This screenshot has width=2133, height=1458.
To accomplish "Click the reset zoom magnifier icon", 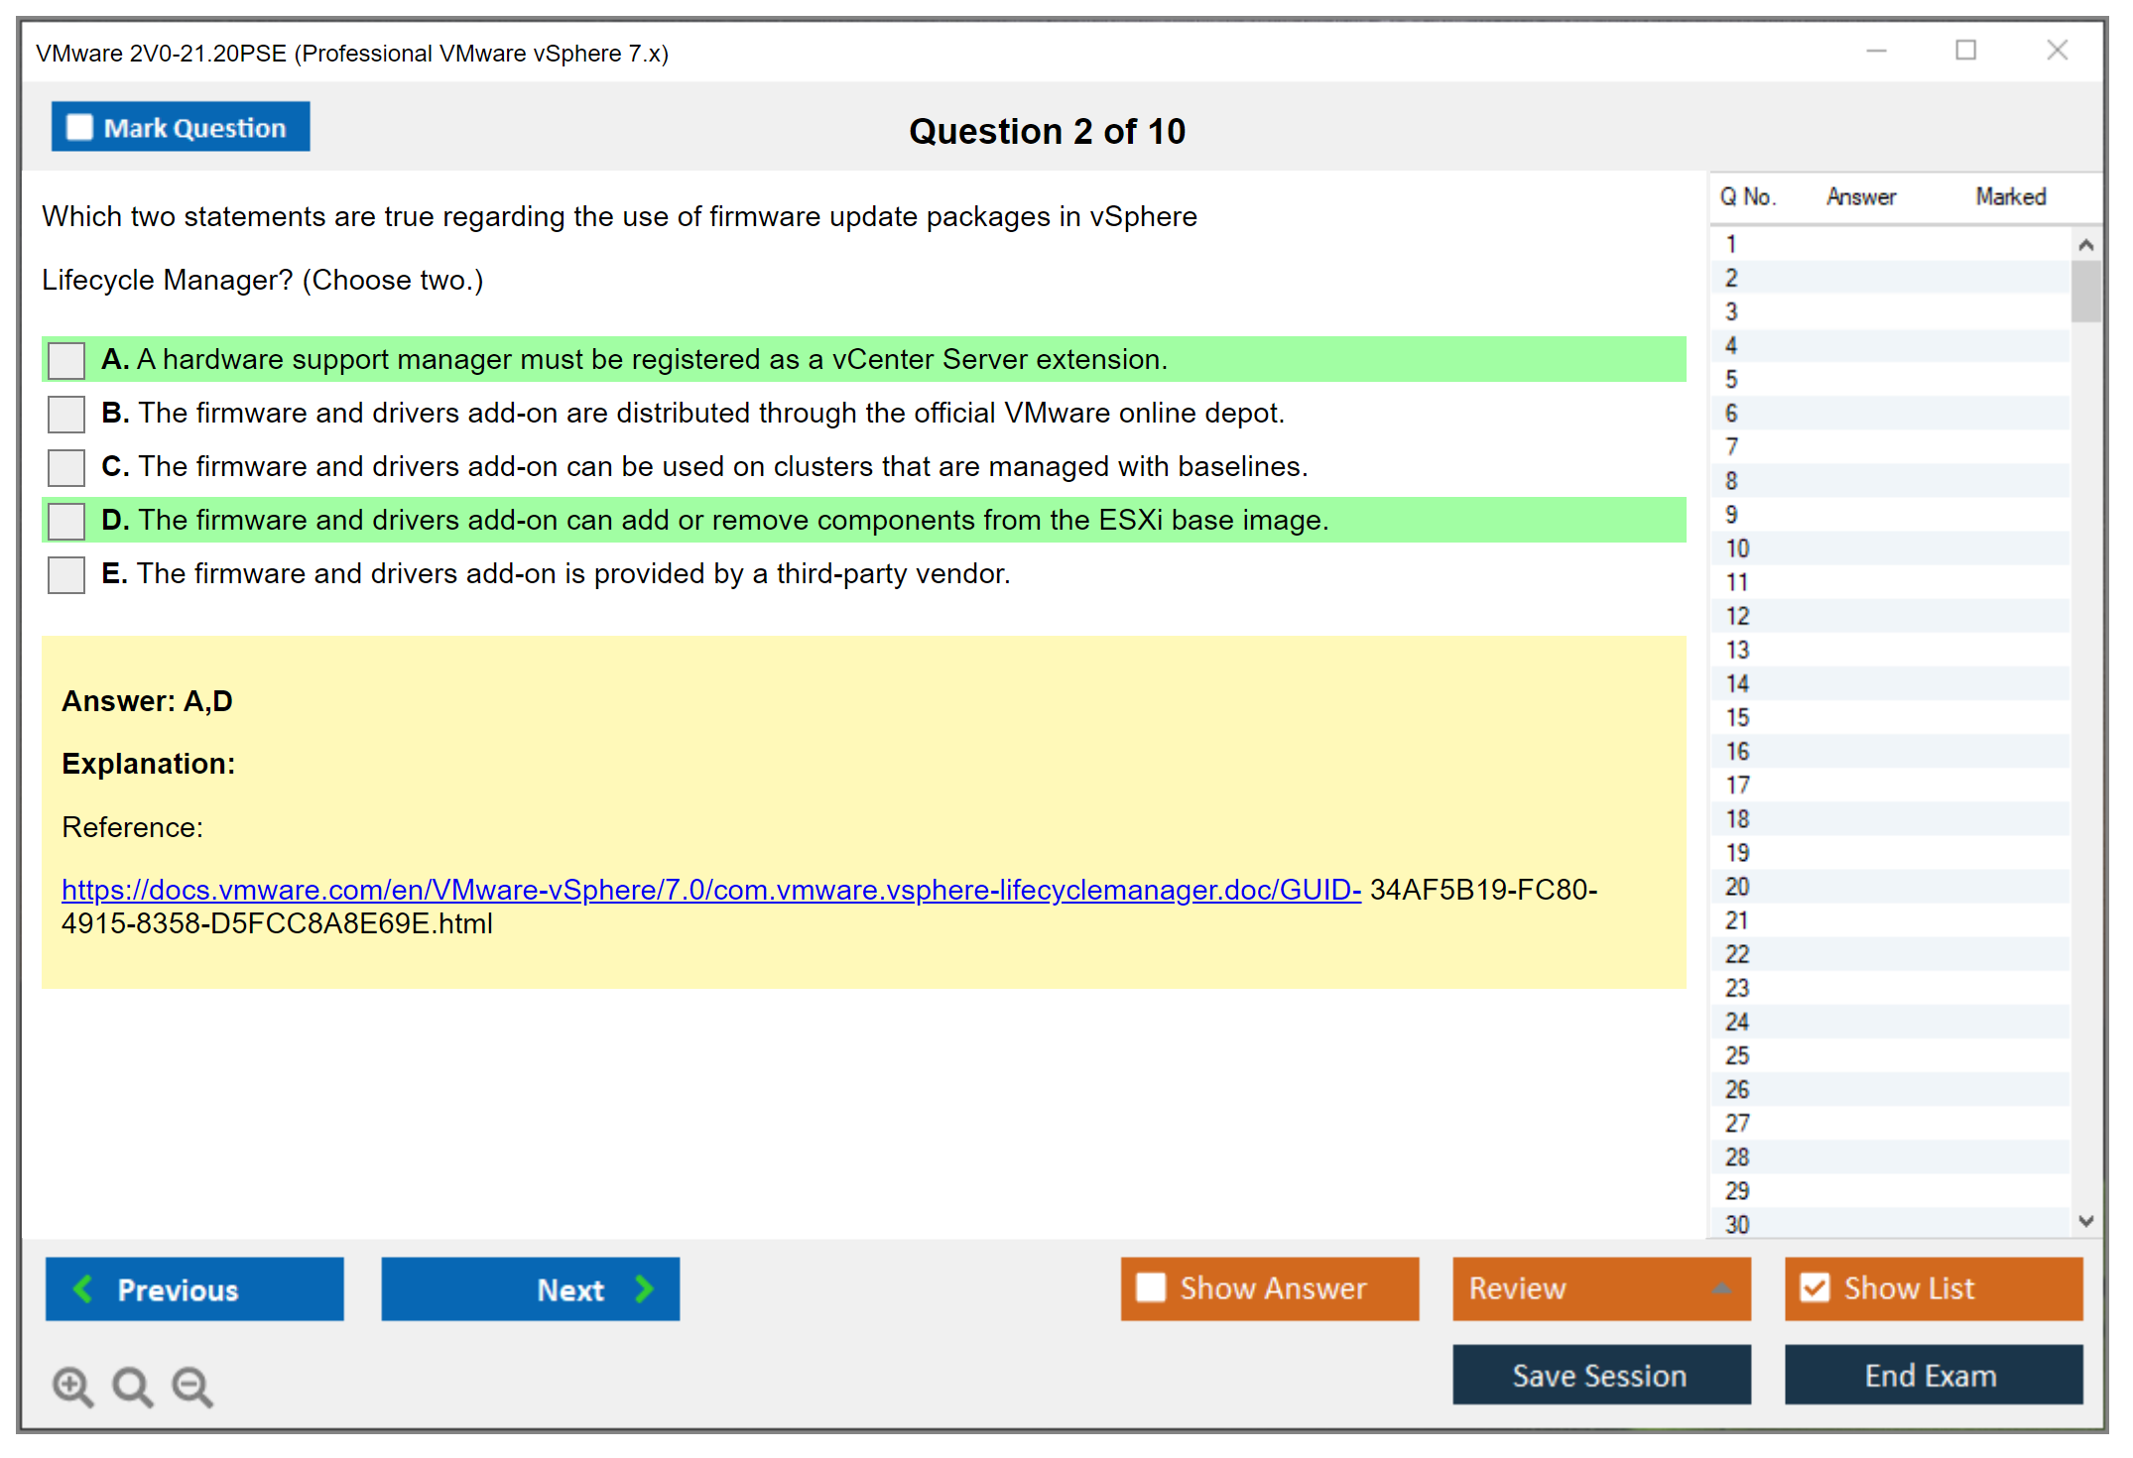I will 132,1386.
